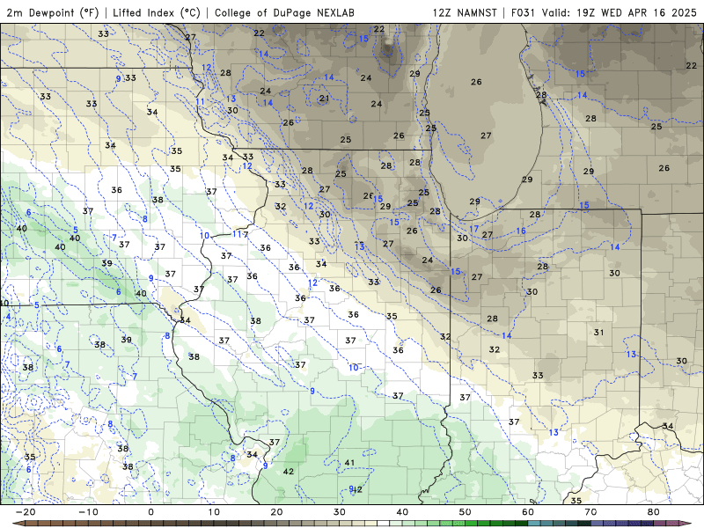This screenshot has width=704, height=528.
Task: Click the '2m Dewpoint (°F)' title text
Action: pyautogui.click(x=53, y=12)
